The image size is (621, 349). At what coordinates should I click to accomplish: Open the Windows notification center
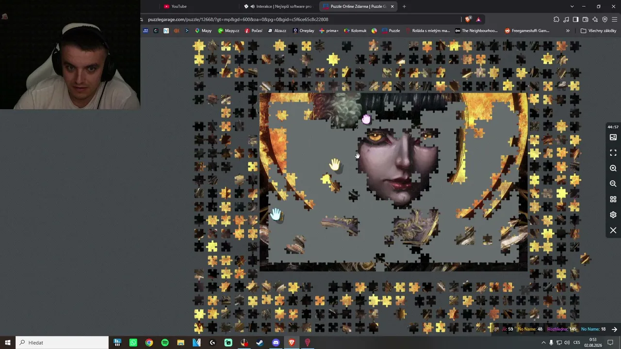610,343
